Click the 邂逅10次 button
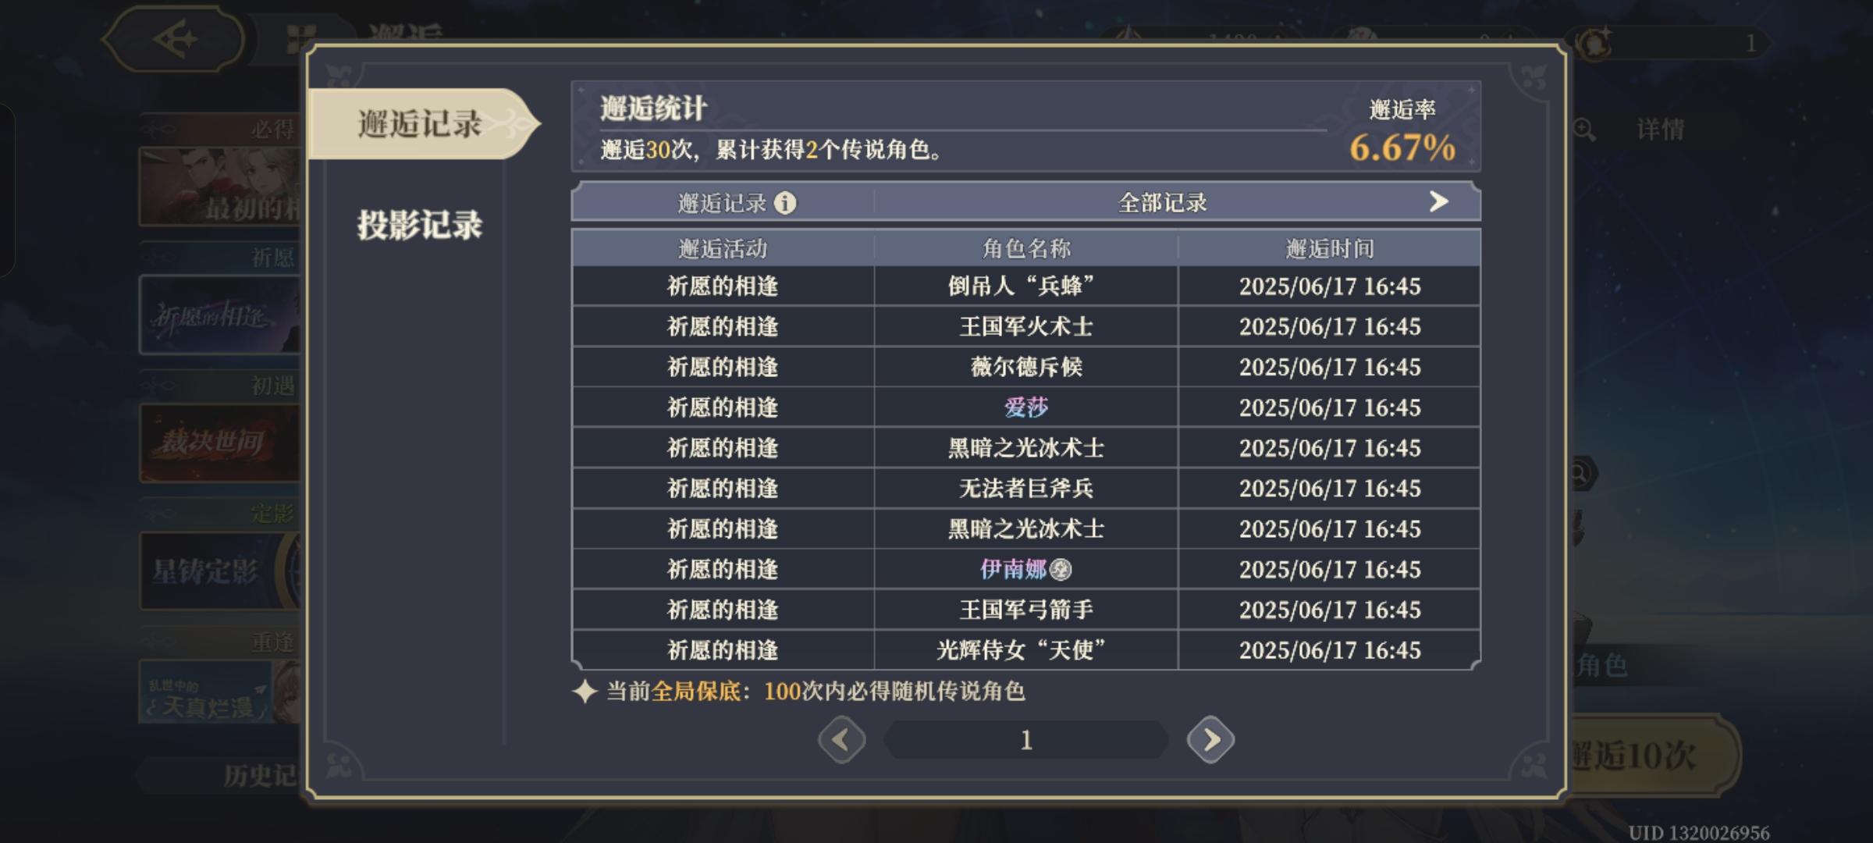This screenshot has height=843, width=1873. tap(1651, 755)
